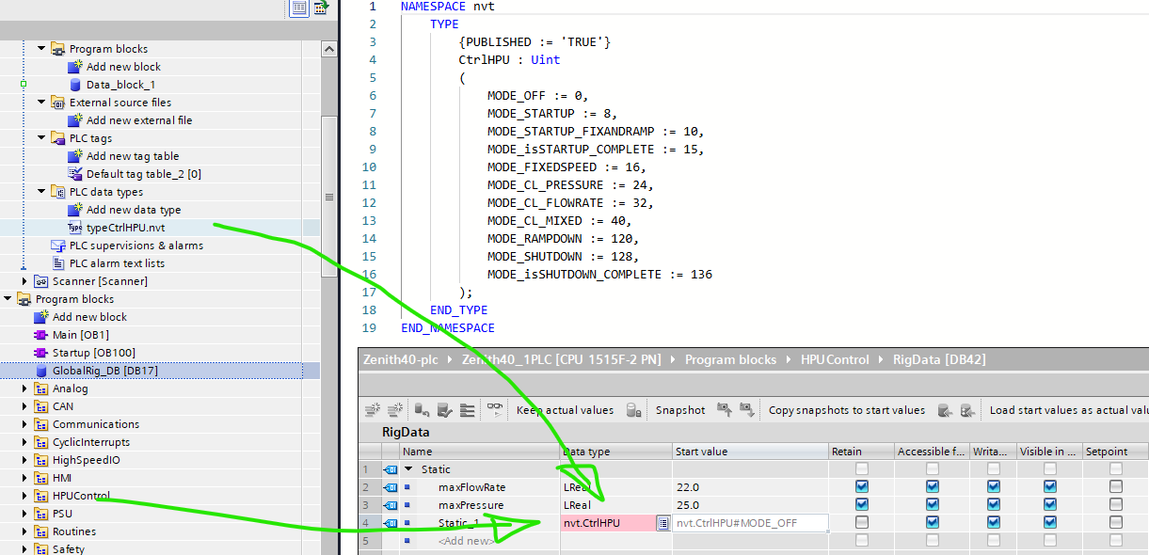
Task: Open data type picker for nvt.CtrlHPU
Action: [x=662, y=523]
